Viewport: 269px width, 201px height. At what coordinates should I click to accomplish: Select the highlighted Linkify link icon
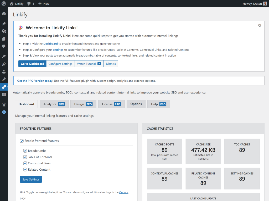[x=4, y=87]
